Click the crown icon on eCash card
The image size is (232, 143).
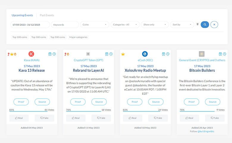coord(123,54)
